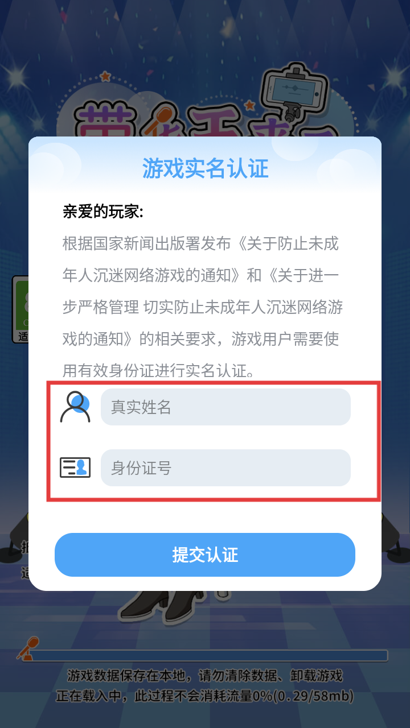Click the ID card icon beside 身份证号

(x=75, y=468)
